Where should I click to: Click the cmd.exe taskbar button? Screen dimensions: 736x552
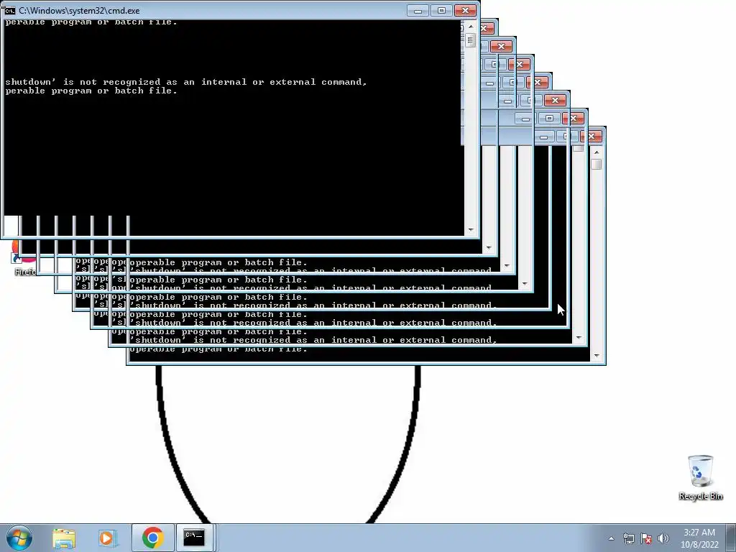[194, 538]
